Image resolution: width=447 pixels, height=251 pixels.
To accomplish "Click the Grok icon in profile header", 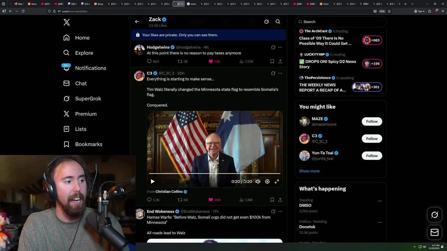I will pos(266,22).
